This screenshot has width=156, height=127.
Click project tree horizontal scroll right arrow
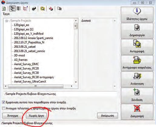click(71, 86)
